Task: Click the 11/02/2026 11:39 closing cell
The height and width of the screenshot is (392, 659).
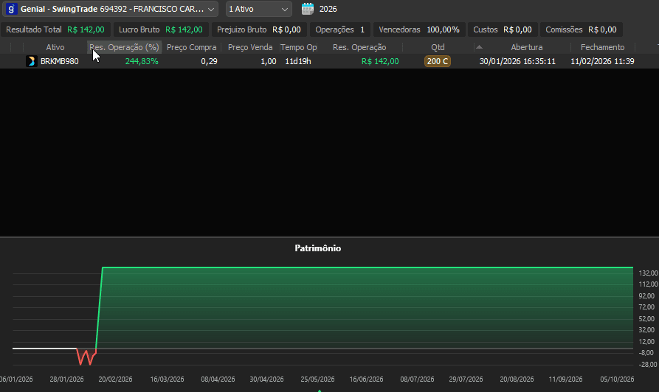Action: click(602, 61)
